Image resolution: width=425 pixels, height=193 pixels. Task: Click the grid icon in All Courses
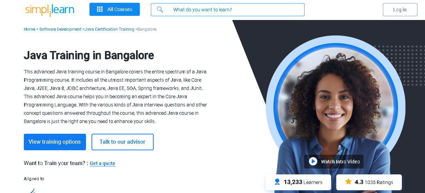[x=100, y=9]
